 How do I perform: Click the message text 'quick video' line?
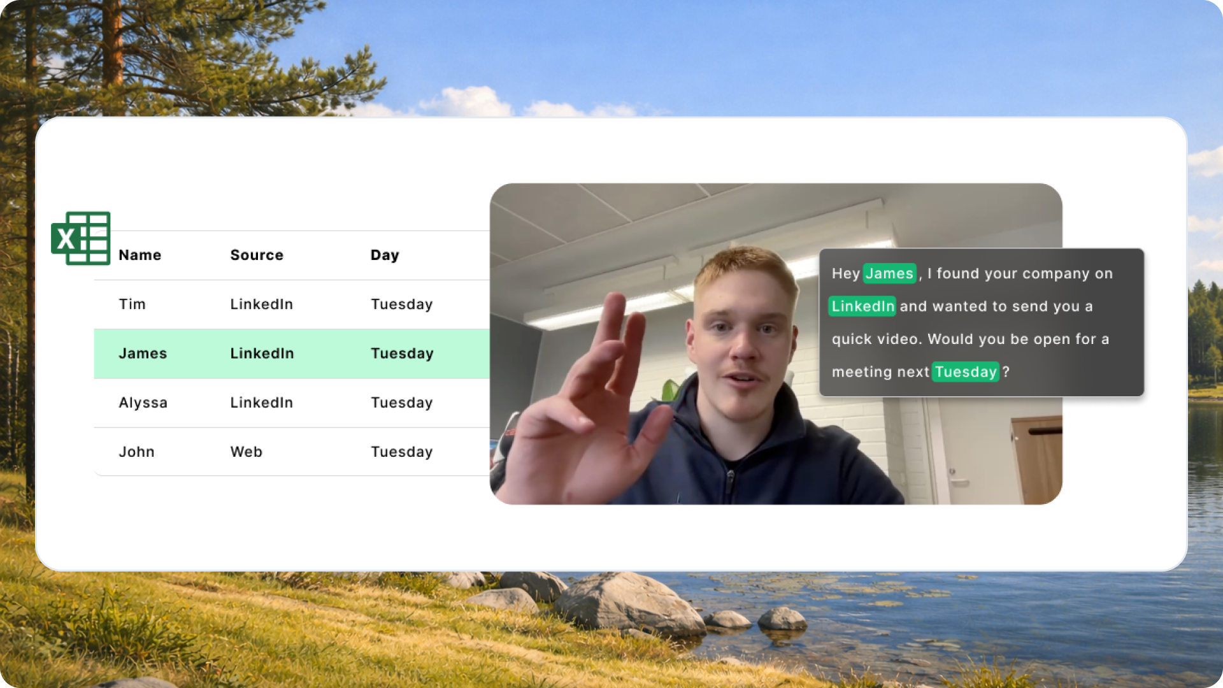click(970, 339)
